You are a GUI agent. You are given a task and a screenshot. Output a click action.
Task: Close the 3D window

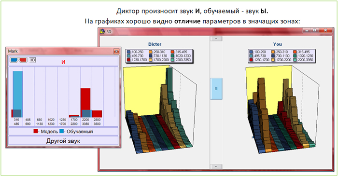(326, 30)
